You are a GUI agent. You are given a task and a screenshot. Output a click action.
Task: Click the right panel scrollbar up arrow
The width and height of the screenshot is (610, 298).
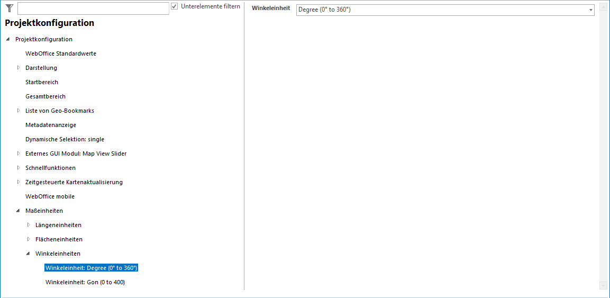[x=603, y=6]
